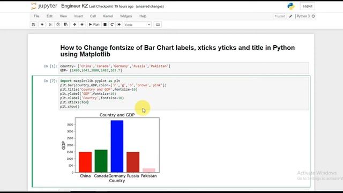Open cell type dropdown showing Code
Viewport: 343px width, 193px height.
[138, 25]
